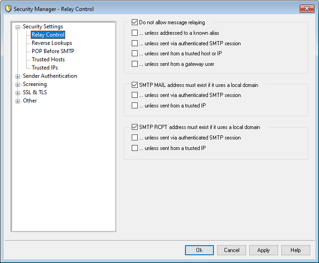
Task: Collapse the Security Settings tree node
Action: [18, 27]
